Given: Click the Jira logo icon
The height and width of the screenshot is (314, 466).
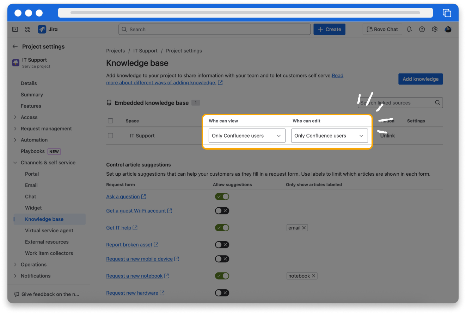Looking at the screenshot, I should click(42, 30).
